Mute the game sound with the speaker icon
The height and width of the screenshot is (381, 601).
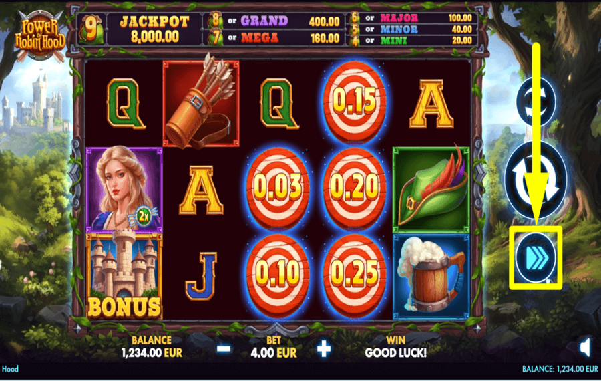[x=585, y=348]
